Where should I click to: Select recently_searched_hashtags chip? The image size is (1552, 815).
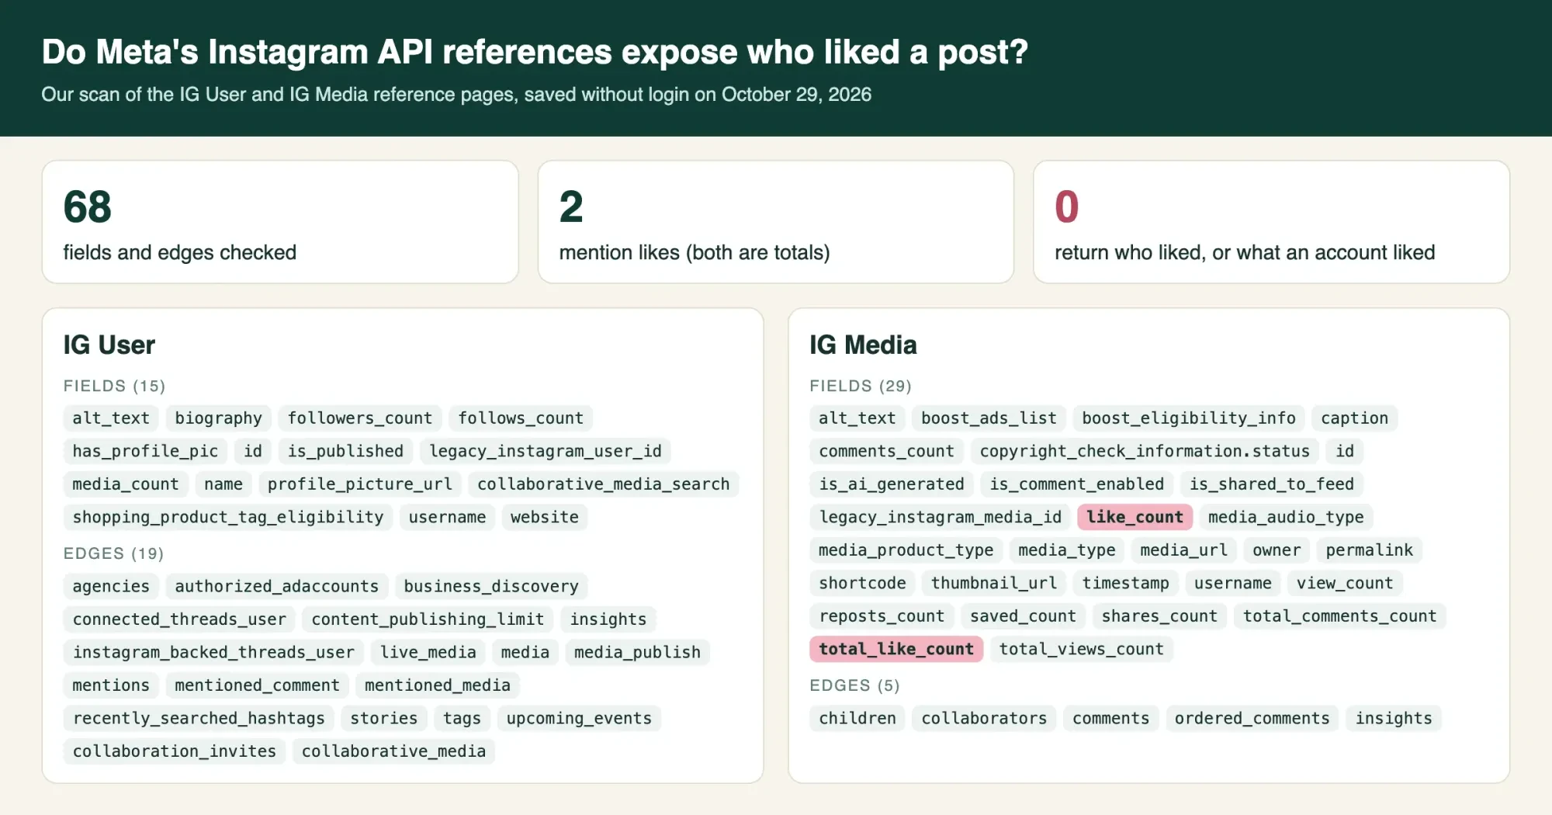pos(199,719)
